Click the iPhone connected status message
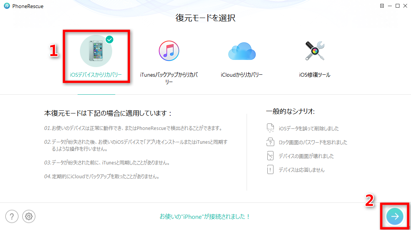Viewport: 411px width, 230px height. (205, 217)
